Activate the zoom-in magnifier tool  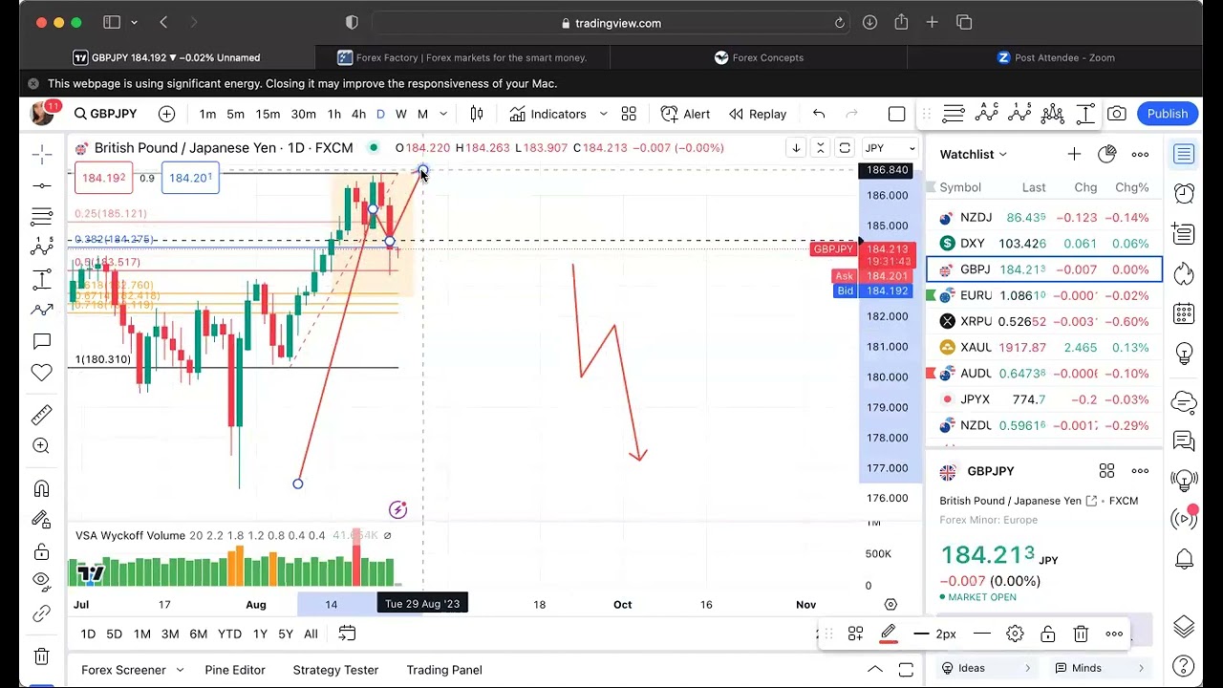pyautogui.click(x=41, y=445)
